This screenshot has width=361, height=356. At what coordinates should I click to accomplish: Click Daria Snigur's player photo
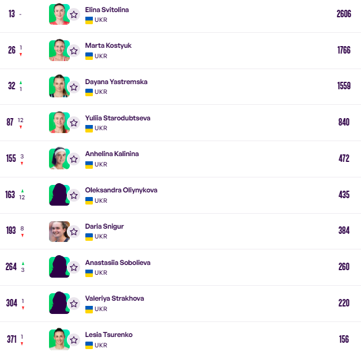click(58, 232)
